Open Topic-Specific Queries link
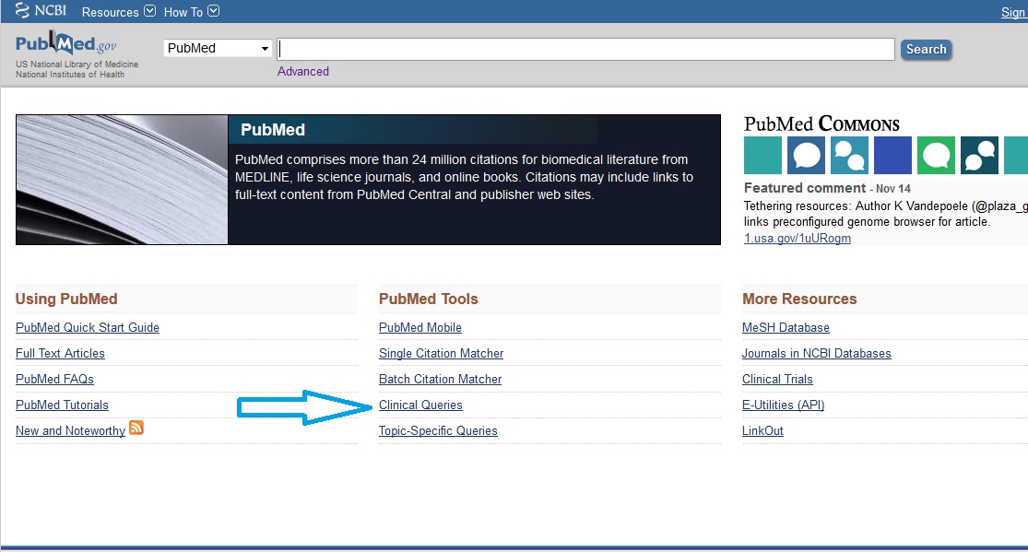 438,430
